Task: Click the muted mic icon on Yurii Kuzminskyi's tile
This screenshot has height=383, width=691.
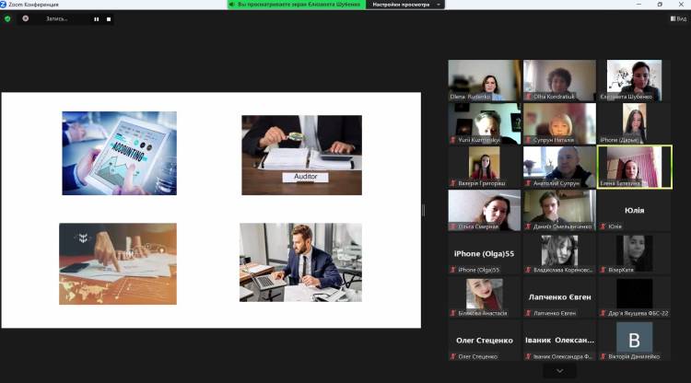Action: coord(453,140)
